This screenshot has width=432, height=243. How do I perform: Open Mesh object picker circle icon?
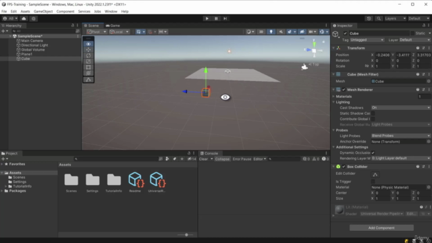[429, 81]
